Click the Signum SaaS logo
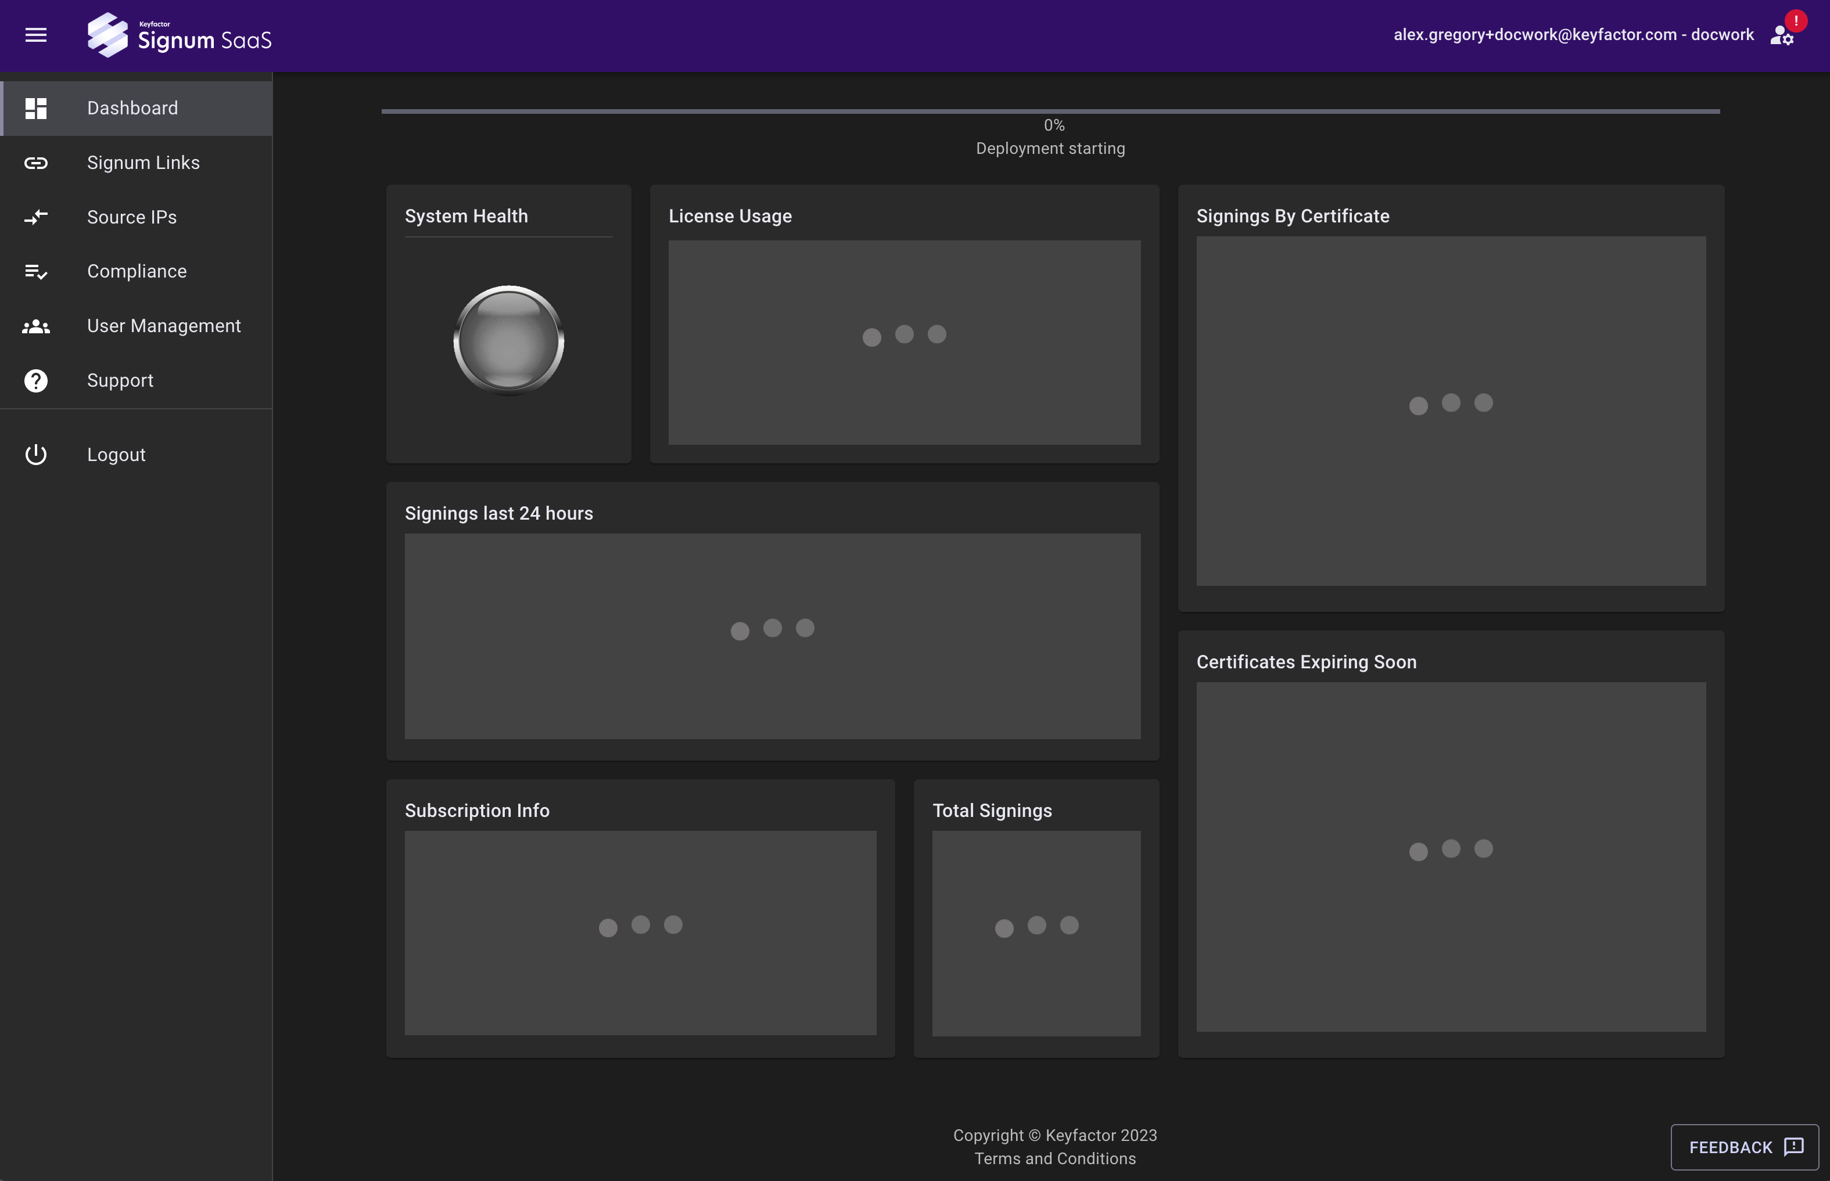Image resolution: width=1830 pixels, height=1181 pixels. pyautogui.click(x=180, y=35)
